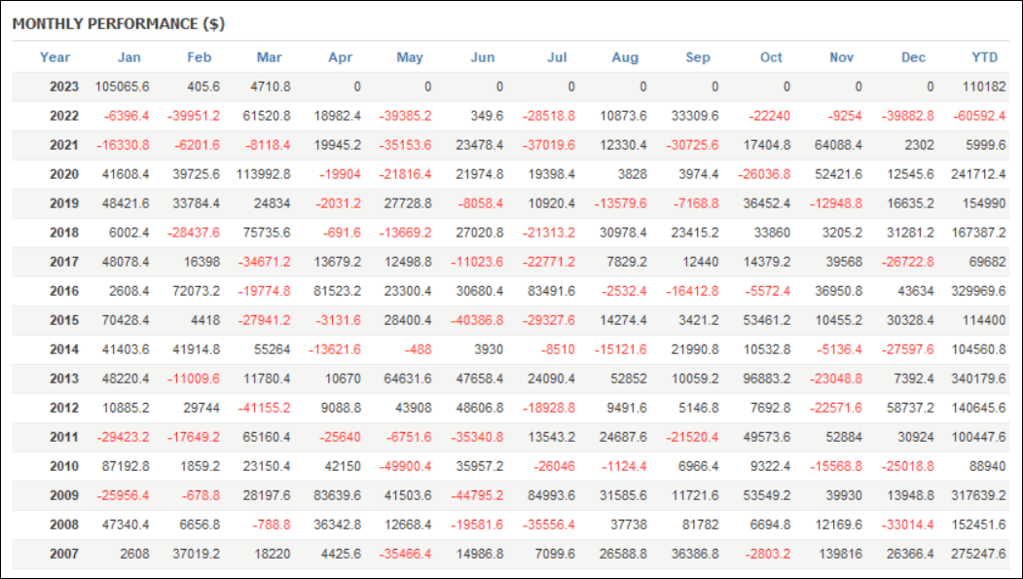Click 2007 January value 2608
The image size is (1023, 579).
[x=134, y=555]
